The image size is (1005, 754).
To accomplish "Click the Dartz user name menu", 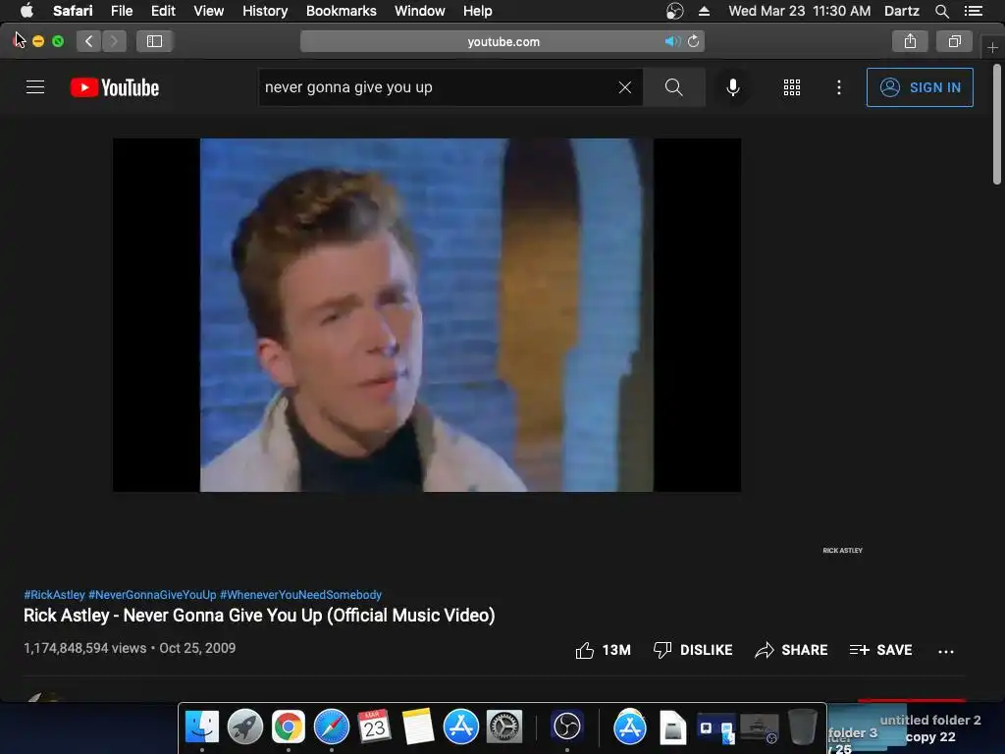I will click(901, 11).
